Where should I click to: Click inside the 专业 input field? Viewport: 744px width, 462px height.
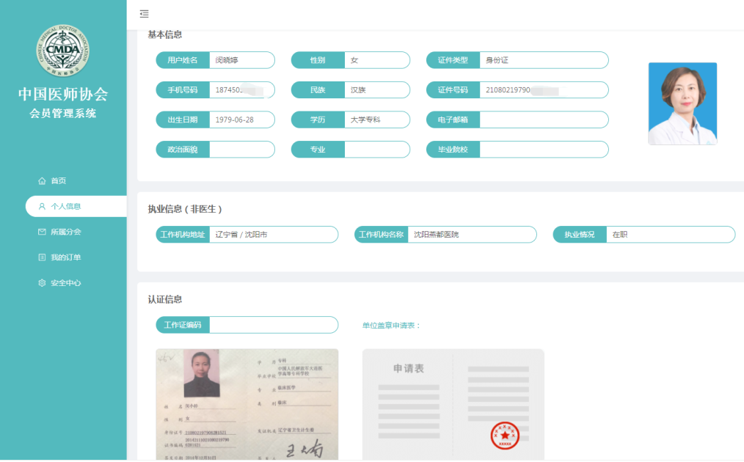click(378, 149)
